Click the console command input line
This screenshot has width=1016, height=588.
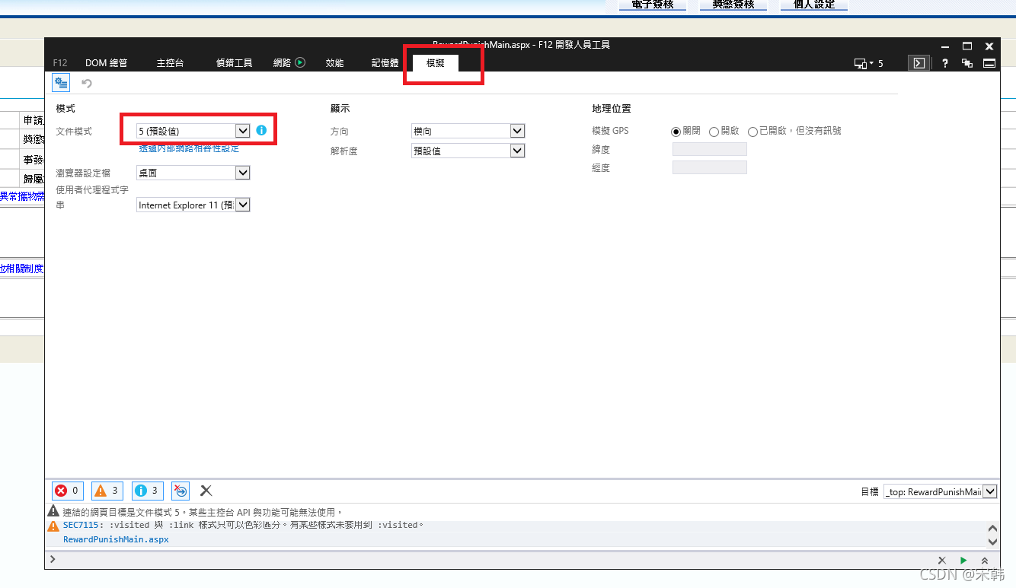pos(491,559)
